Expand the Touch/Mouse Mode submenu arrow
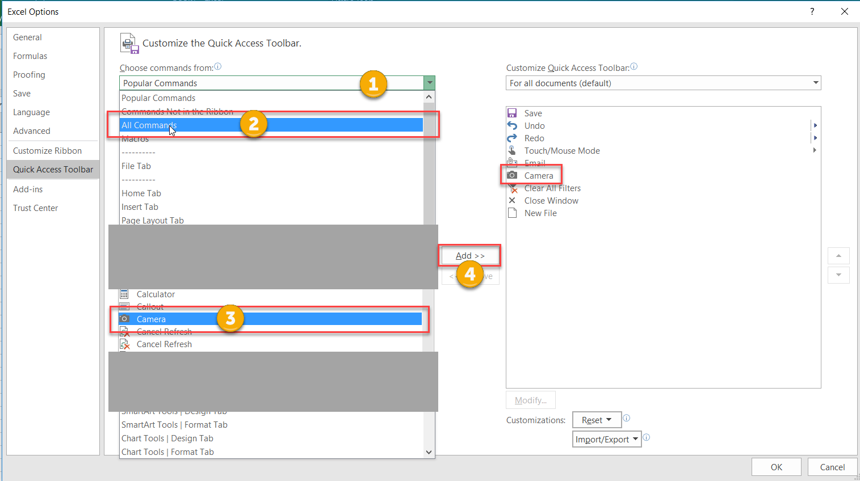The height and width of the screenshot is (481, 860). pyautogui.click(x=815, y=150)
